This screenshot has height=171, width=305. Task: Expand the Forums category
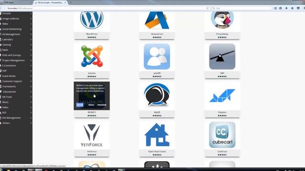click(16, 13)
